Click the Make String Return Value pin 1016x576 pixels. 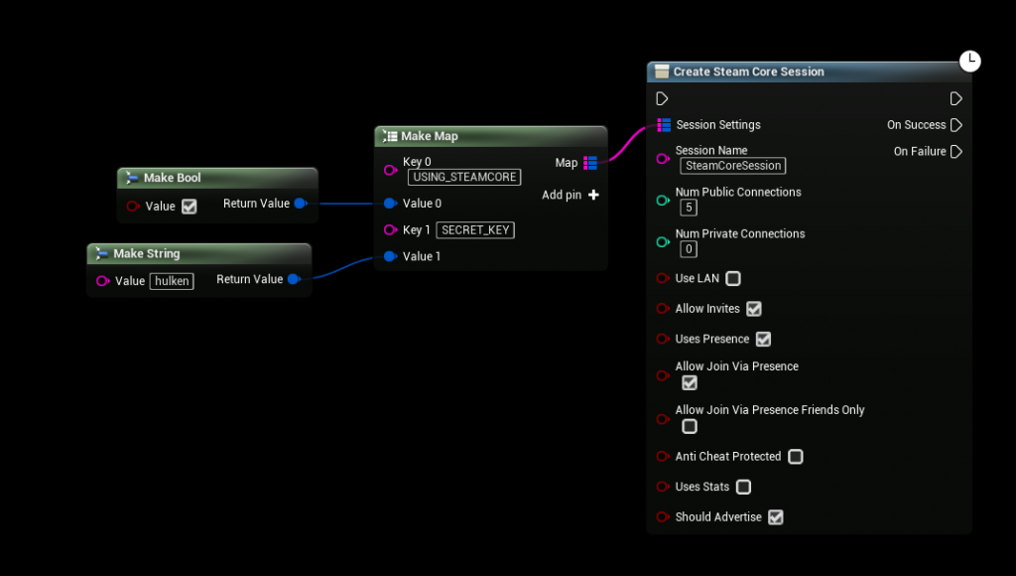point(294,280)
